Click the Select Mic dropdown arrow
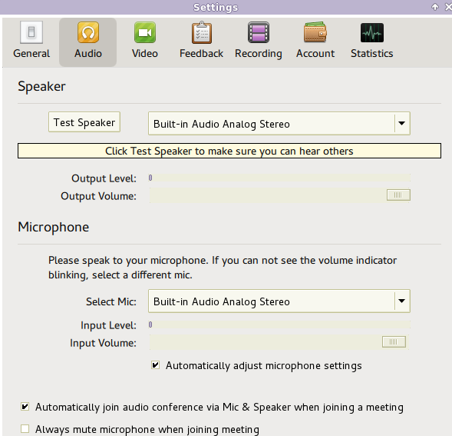 pyautogui.click(x=402, y=301)
